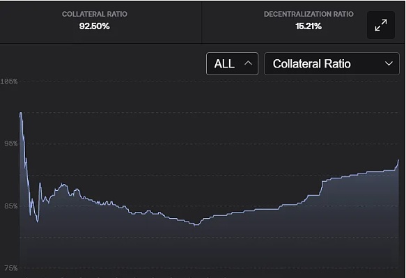Select the 15.21% decentralization ratio value
This screenshot has height=278, width=406.
pos(309,26)
